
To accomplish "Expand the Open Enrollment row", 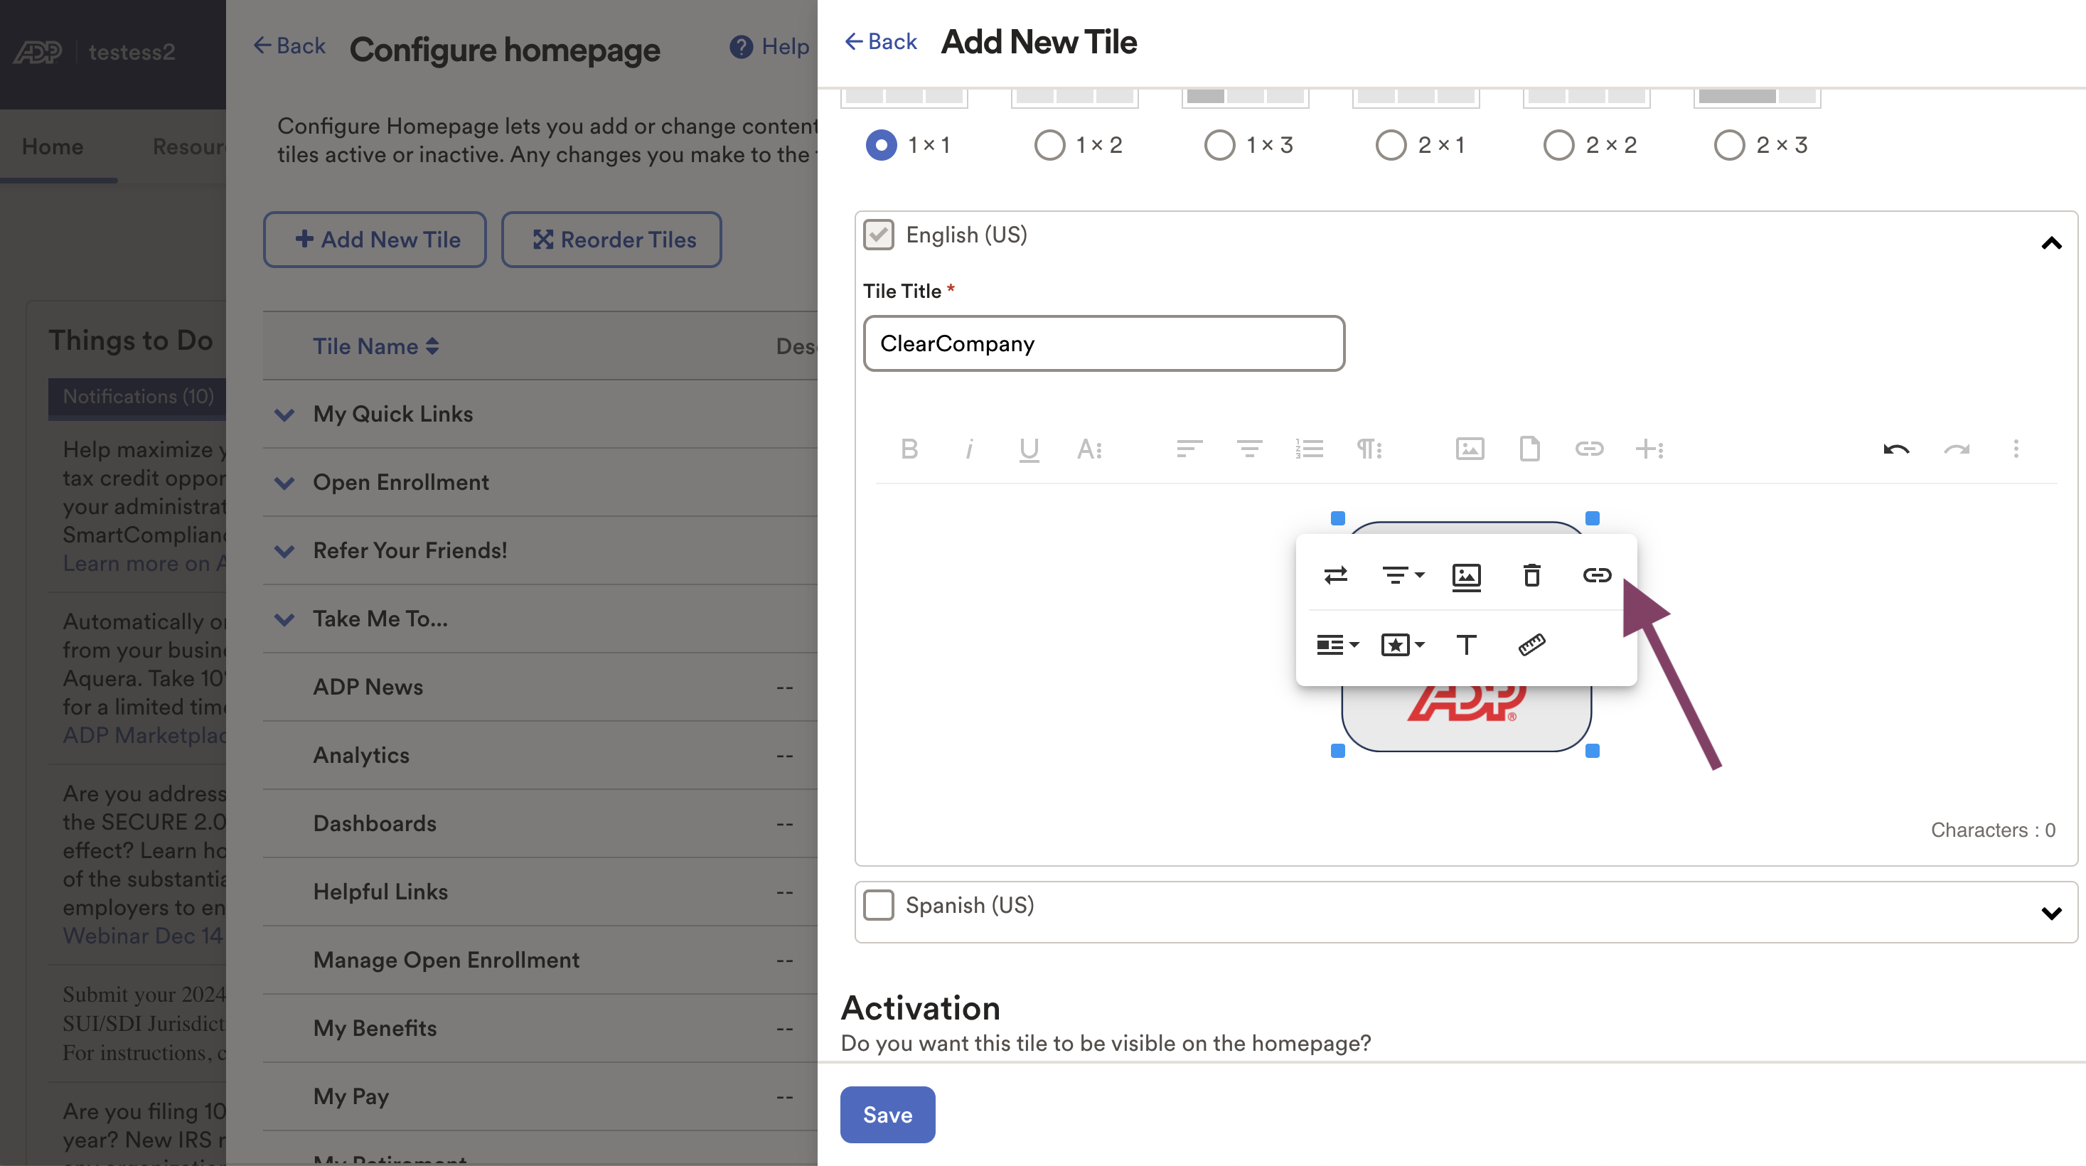I will (x=284, y=483).
